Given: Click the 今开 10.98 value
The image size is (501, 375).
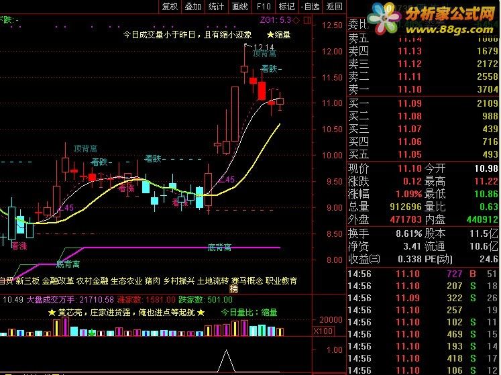Looking at the screenshot, I should [486, 168].
